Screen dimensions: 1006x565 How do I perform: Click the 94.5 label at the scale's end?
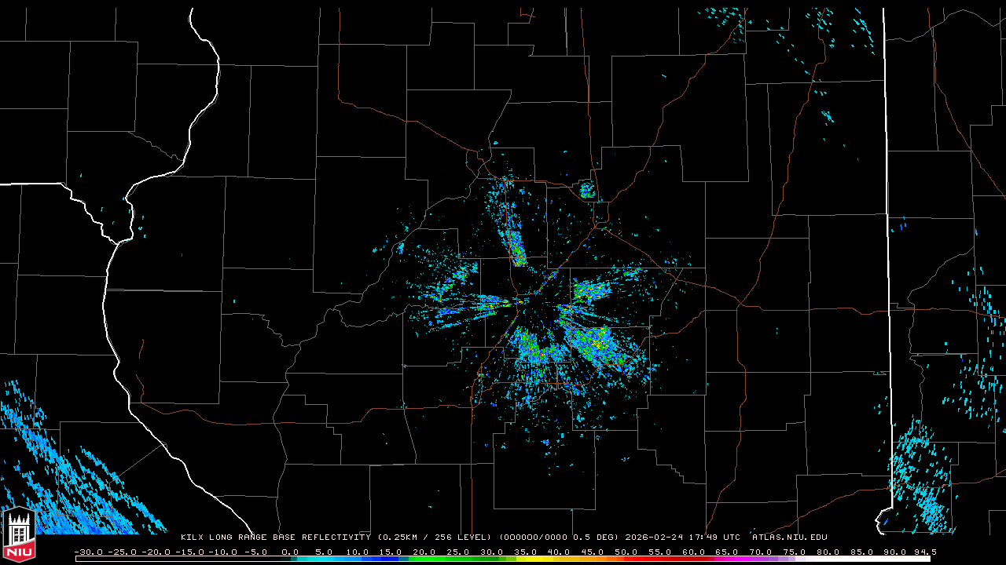pyautogui.click(x=925, y=552)
